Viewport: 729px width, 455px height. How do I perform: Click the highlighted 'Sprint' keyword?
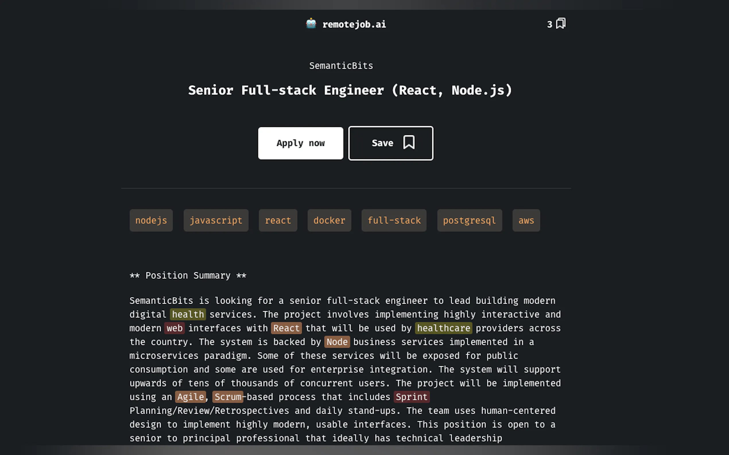(x=411, y=397)
